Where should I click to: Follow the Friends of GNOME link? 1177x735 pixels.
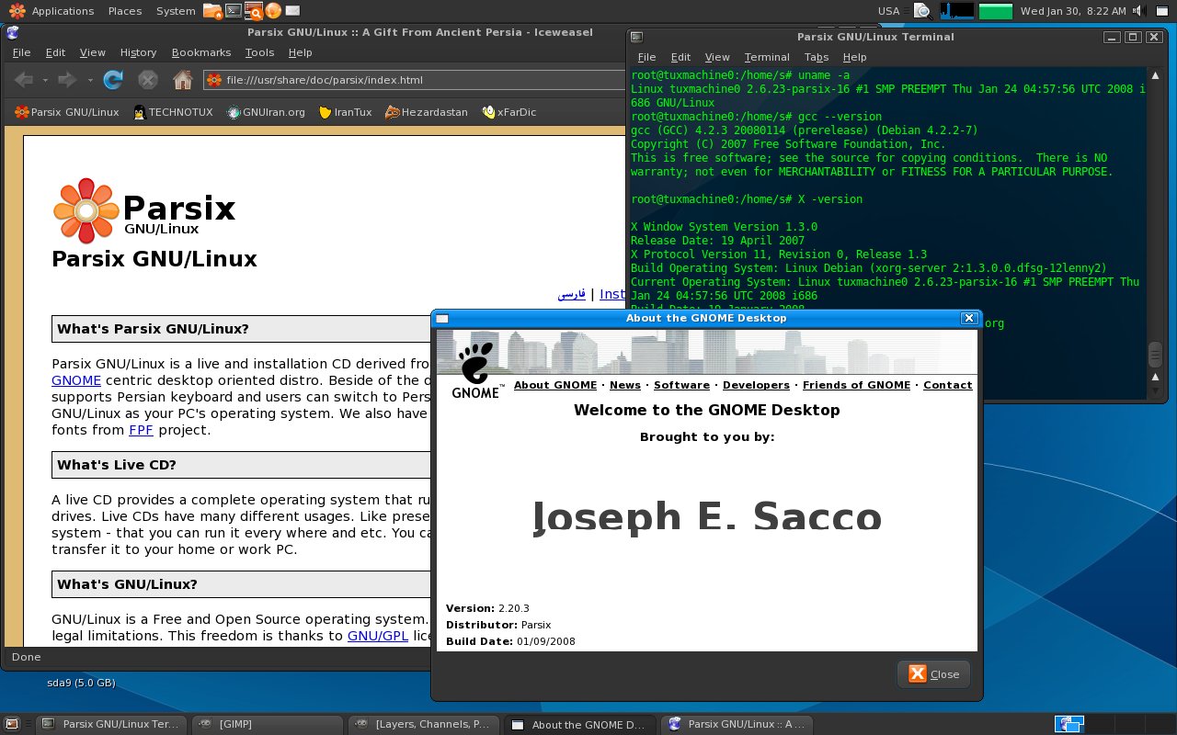pos(856,385)
